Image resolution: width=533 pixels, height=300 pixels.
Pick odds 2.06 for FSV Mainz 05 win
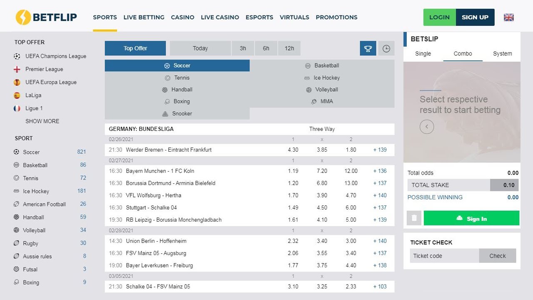(293, 253)
